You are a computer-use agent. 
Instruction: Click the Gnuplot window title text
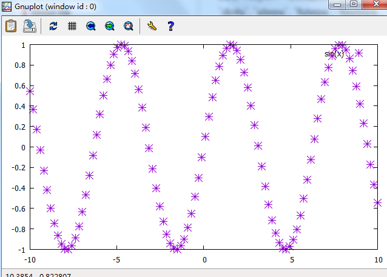pyautogui.click(x=56, y=7)
